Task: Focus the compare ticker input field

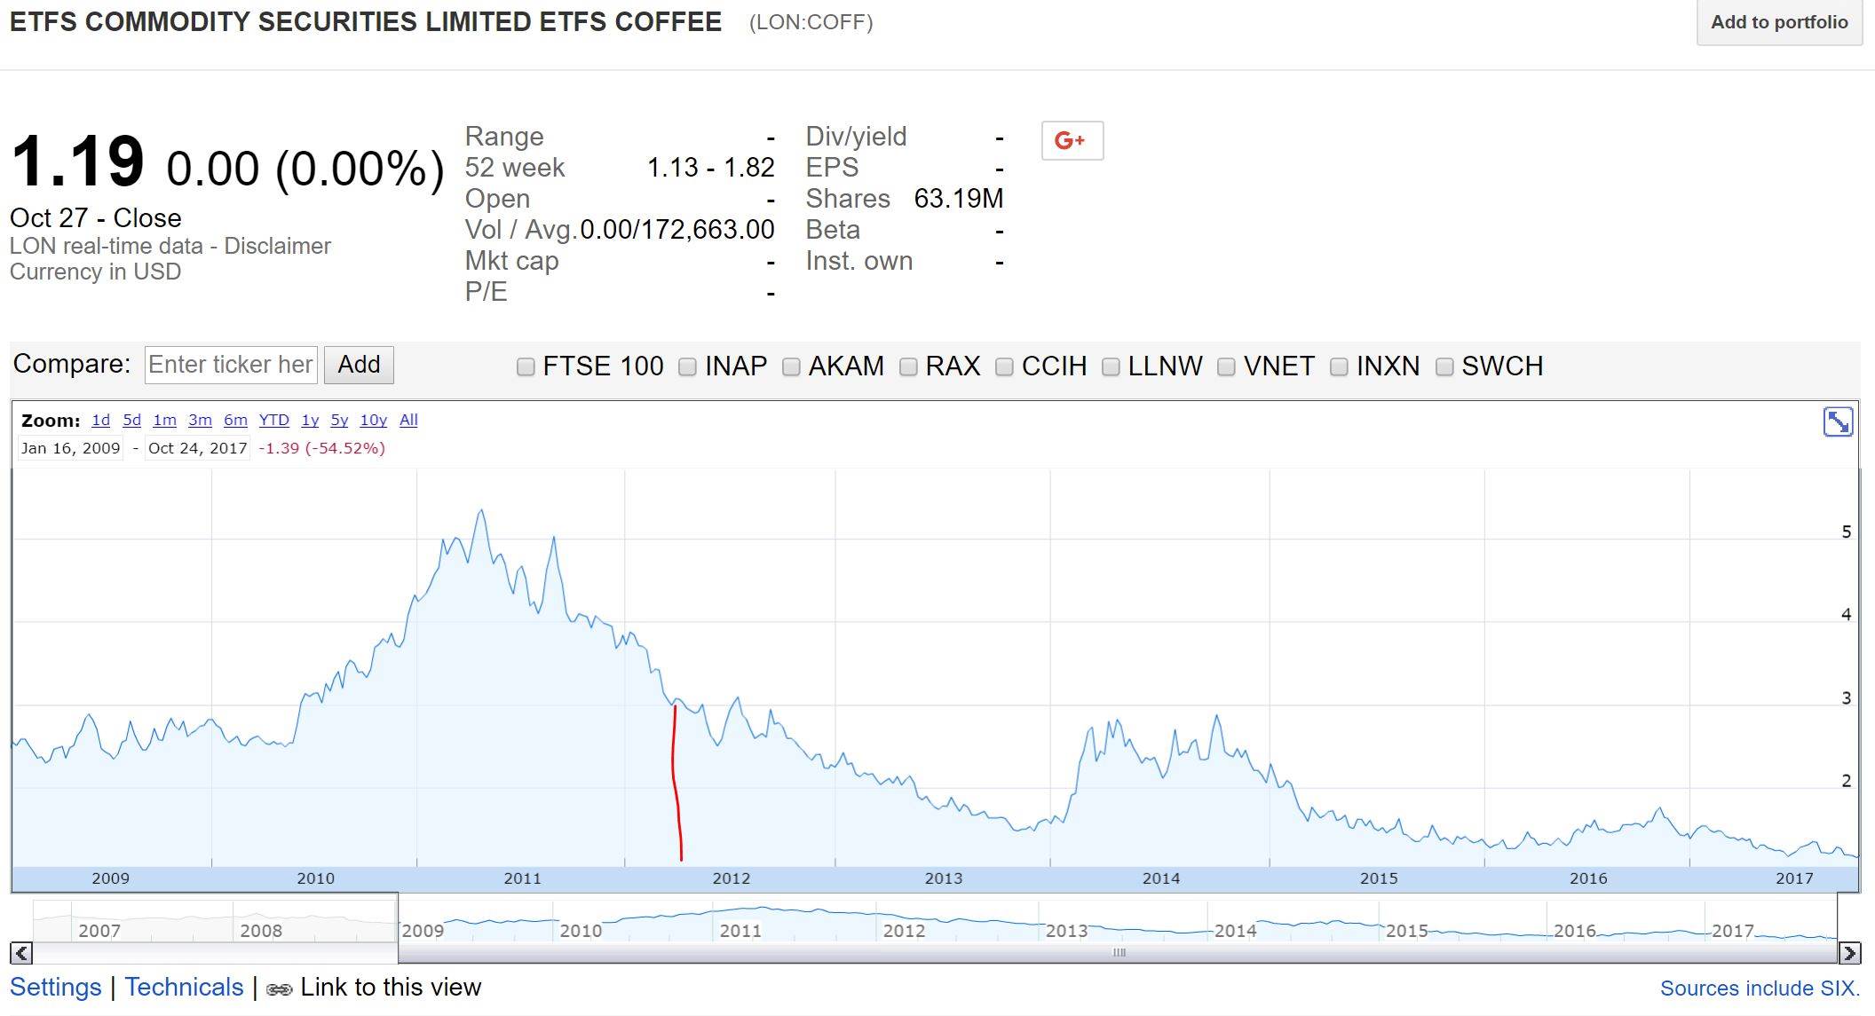Action: coord(231,365)
